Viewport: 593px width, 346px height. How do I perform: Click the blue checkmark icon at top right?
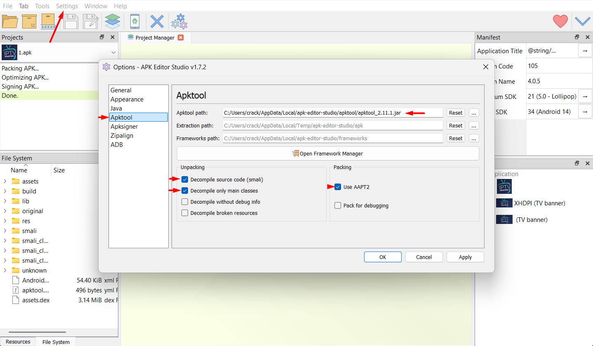[x=583, y=21]
